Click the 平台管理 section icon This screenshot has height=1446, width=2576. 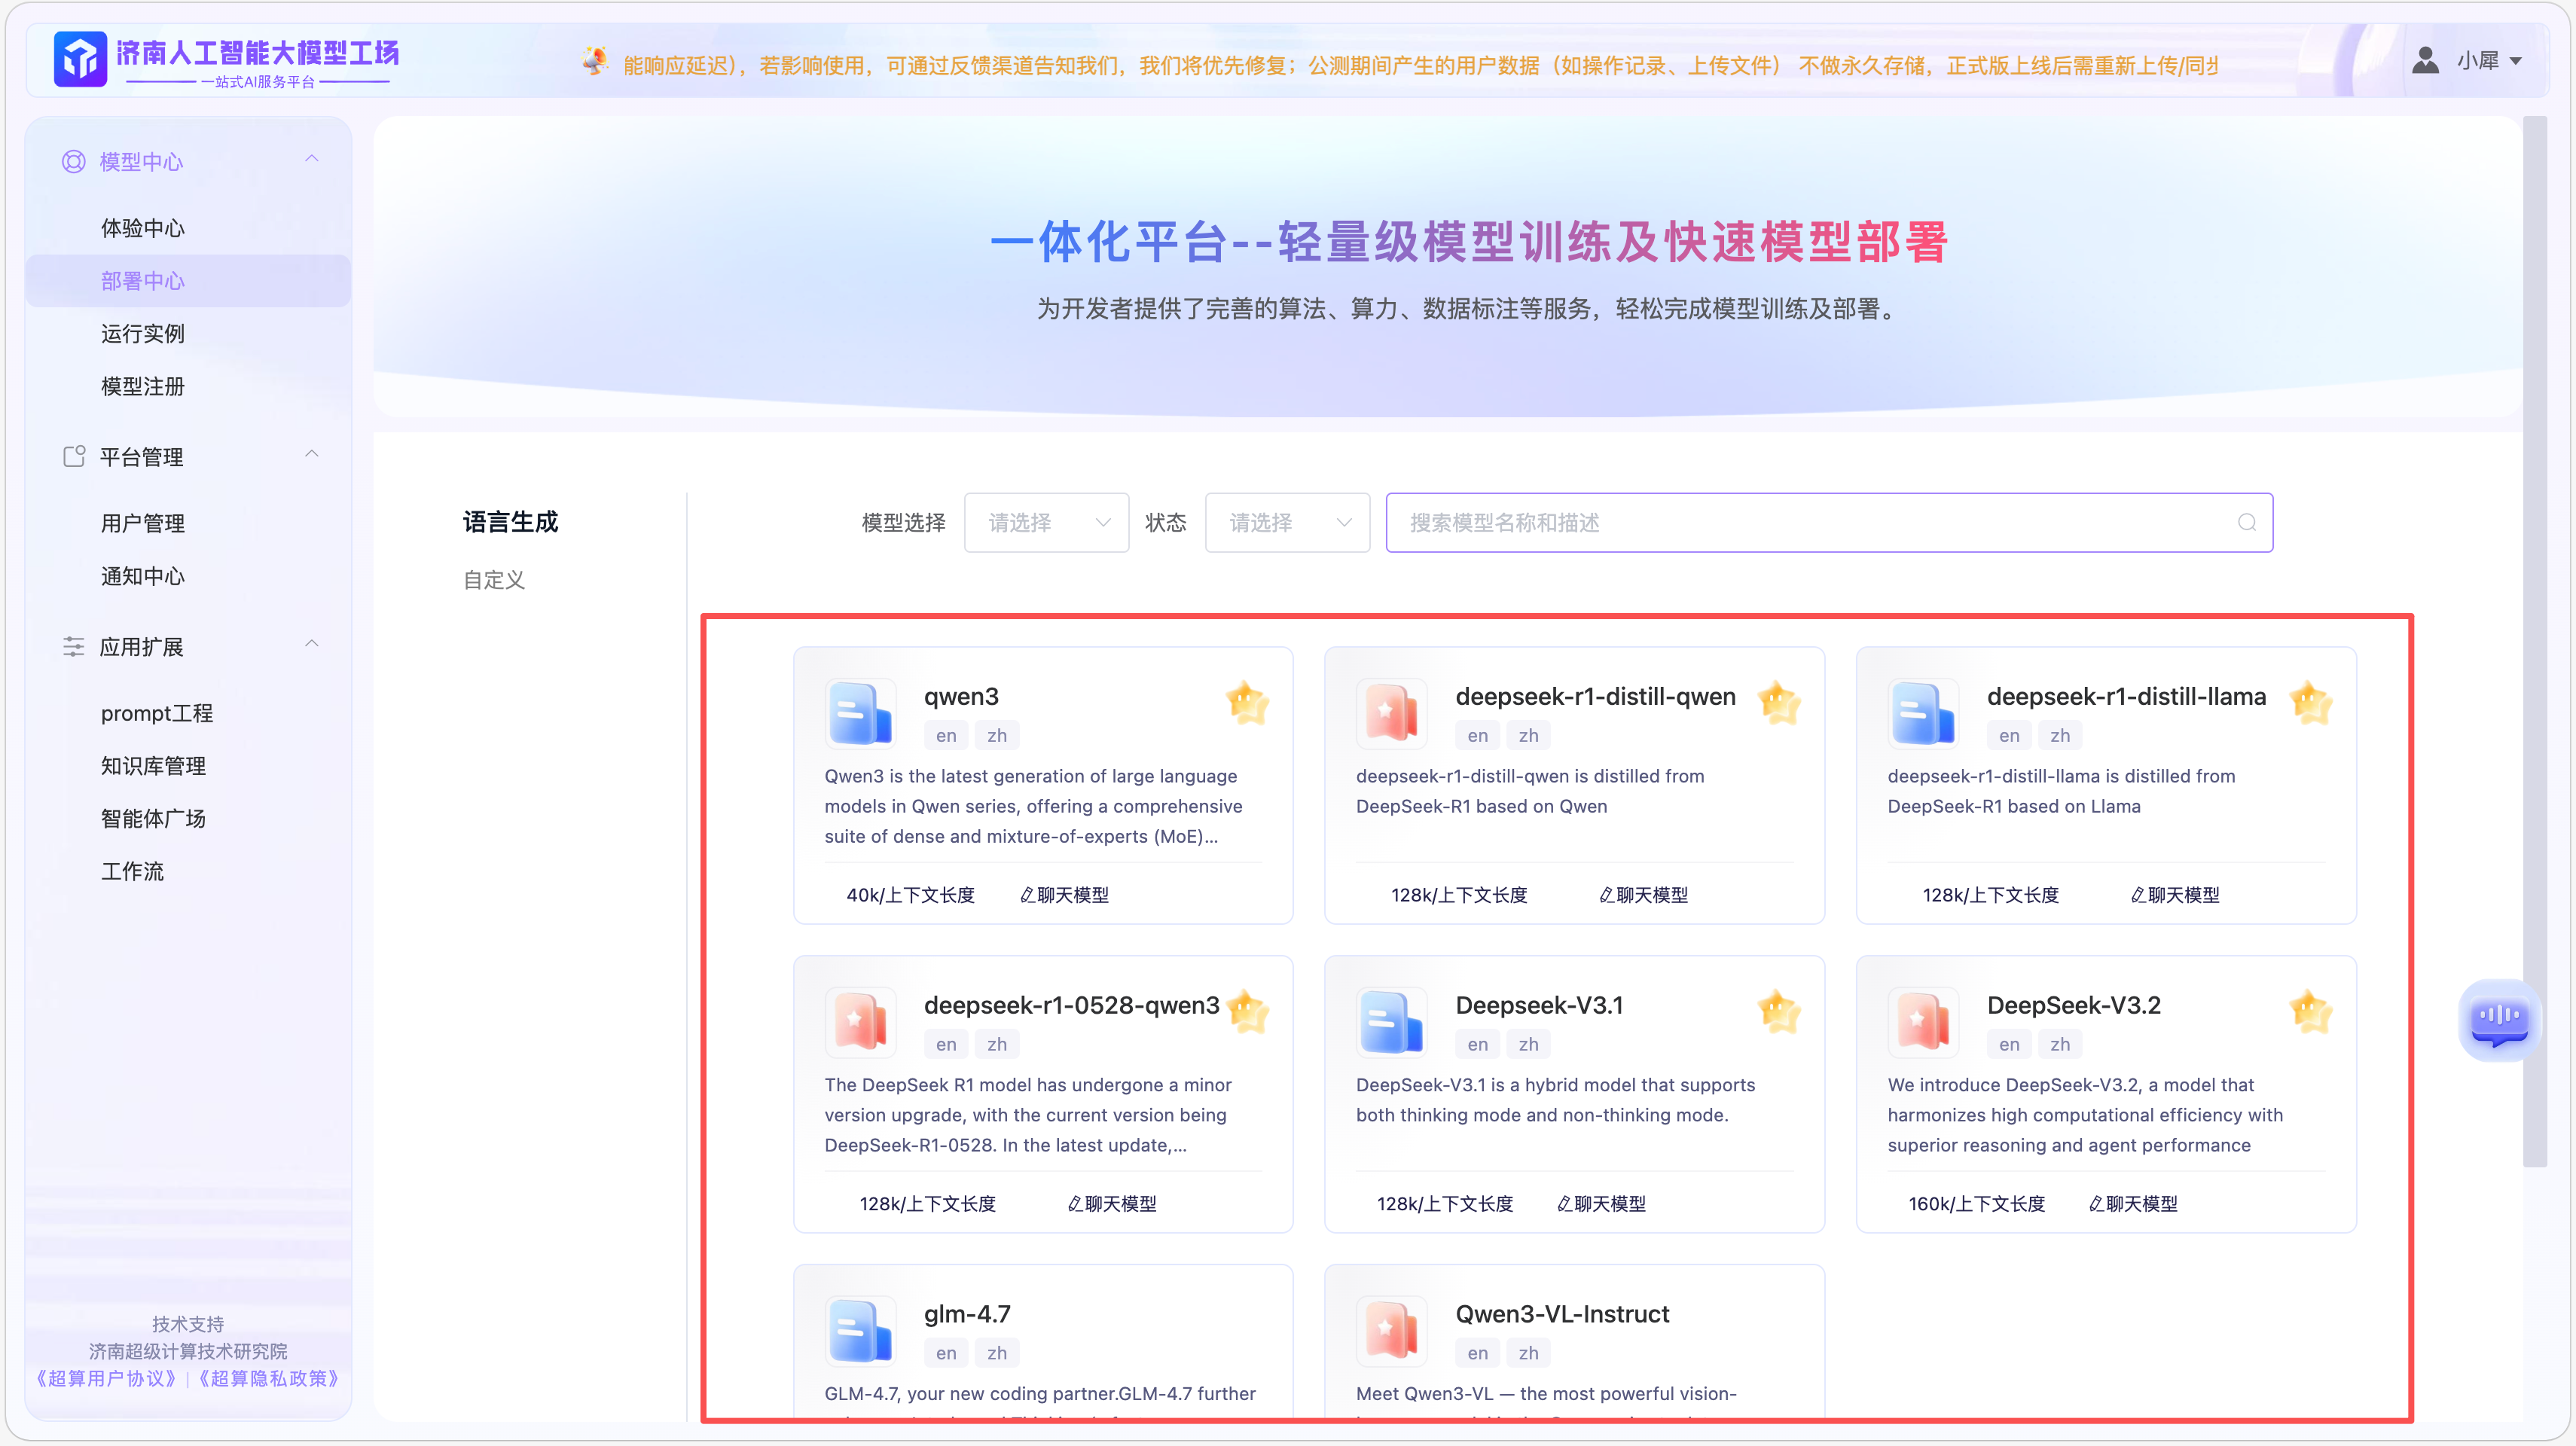(74, 457)
